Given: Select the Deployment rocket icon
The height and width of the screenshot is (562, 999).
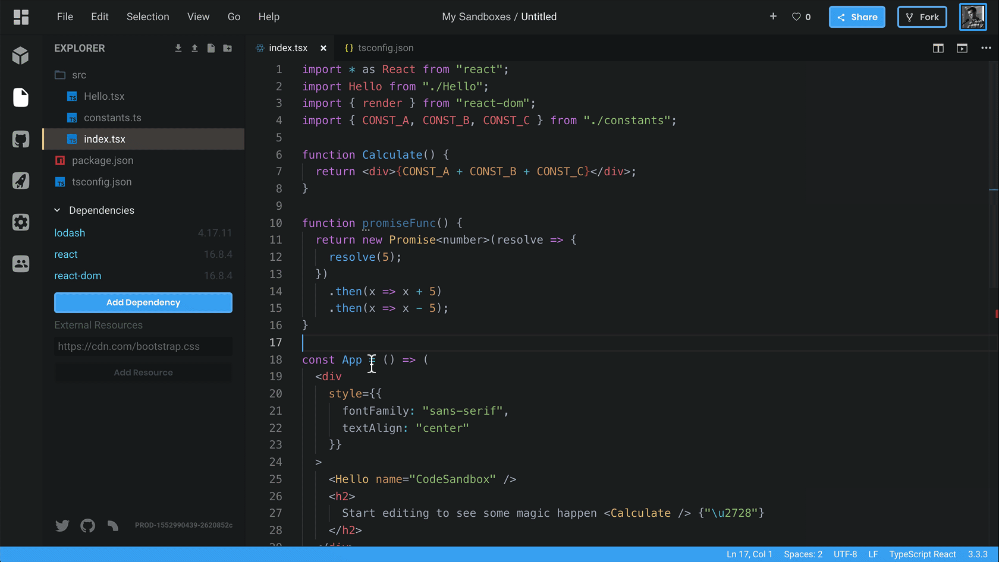Looking at the screenshot, I should point(21,181).
